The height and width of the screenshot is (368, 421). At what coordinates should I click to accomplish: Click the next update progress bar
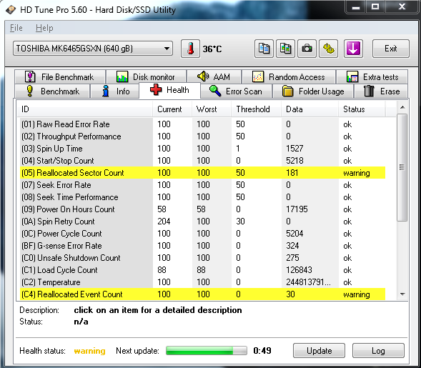(206, 351)
